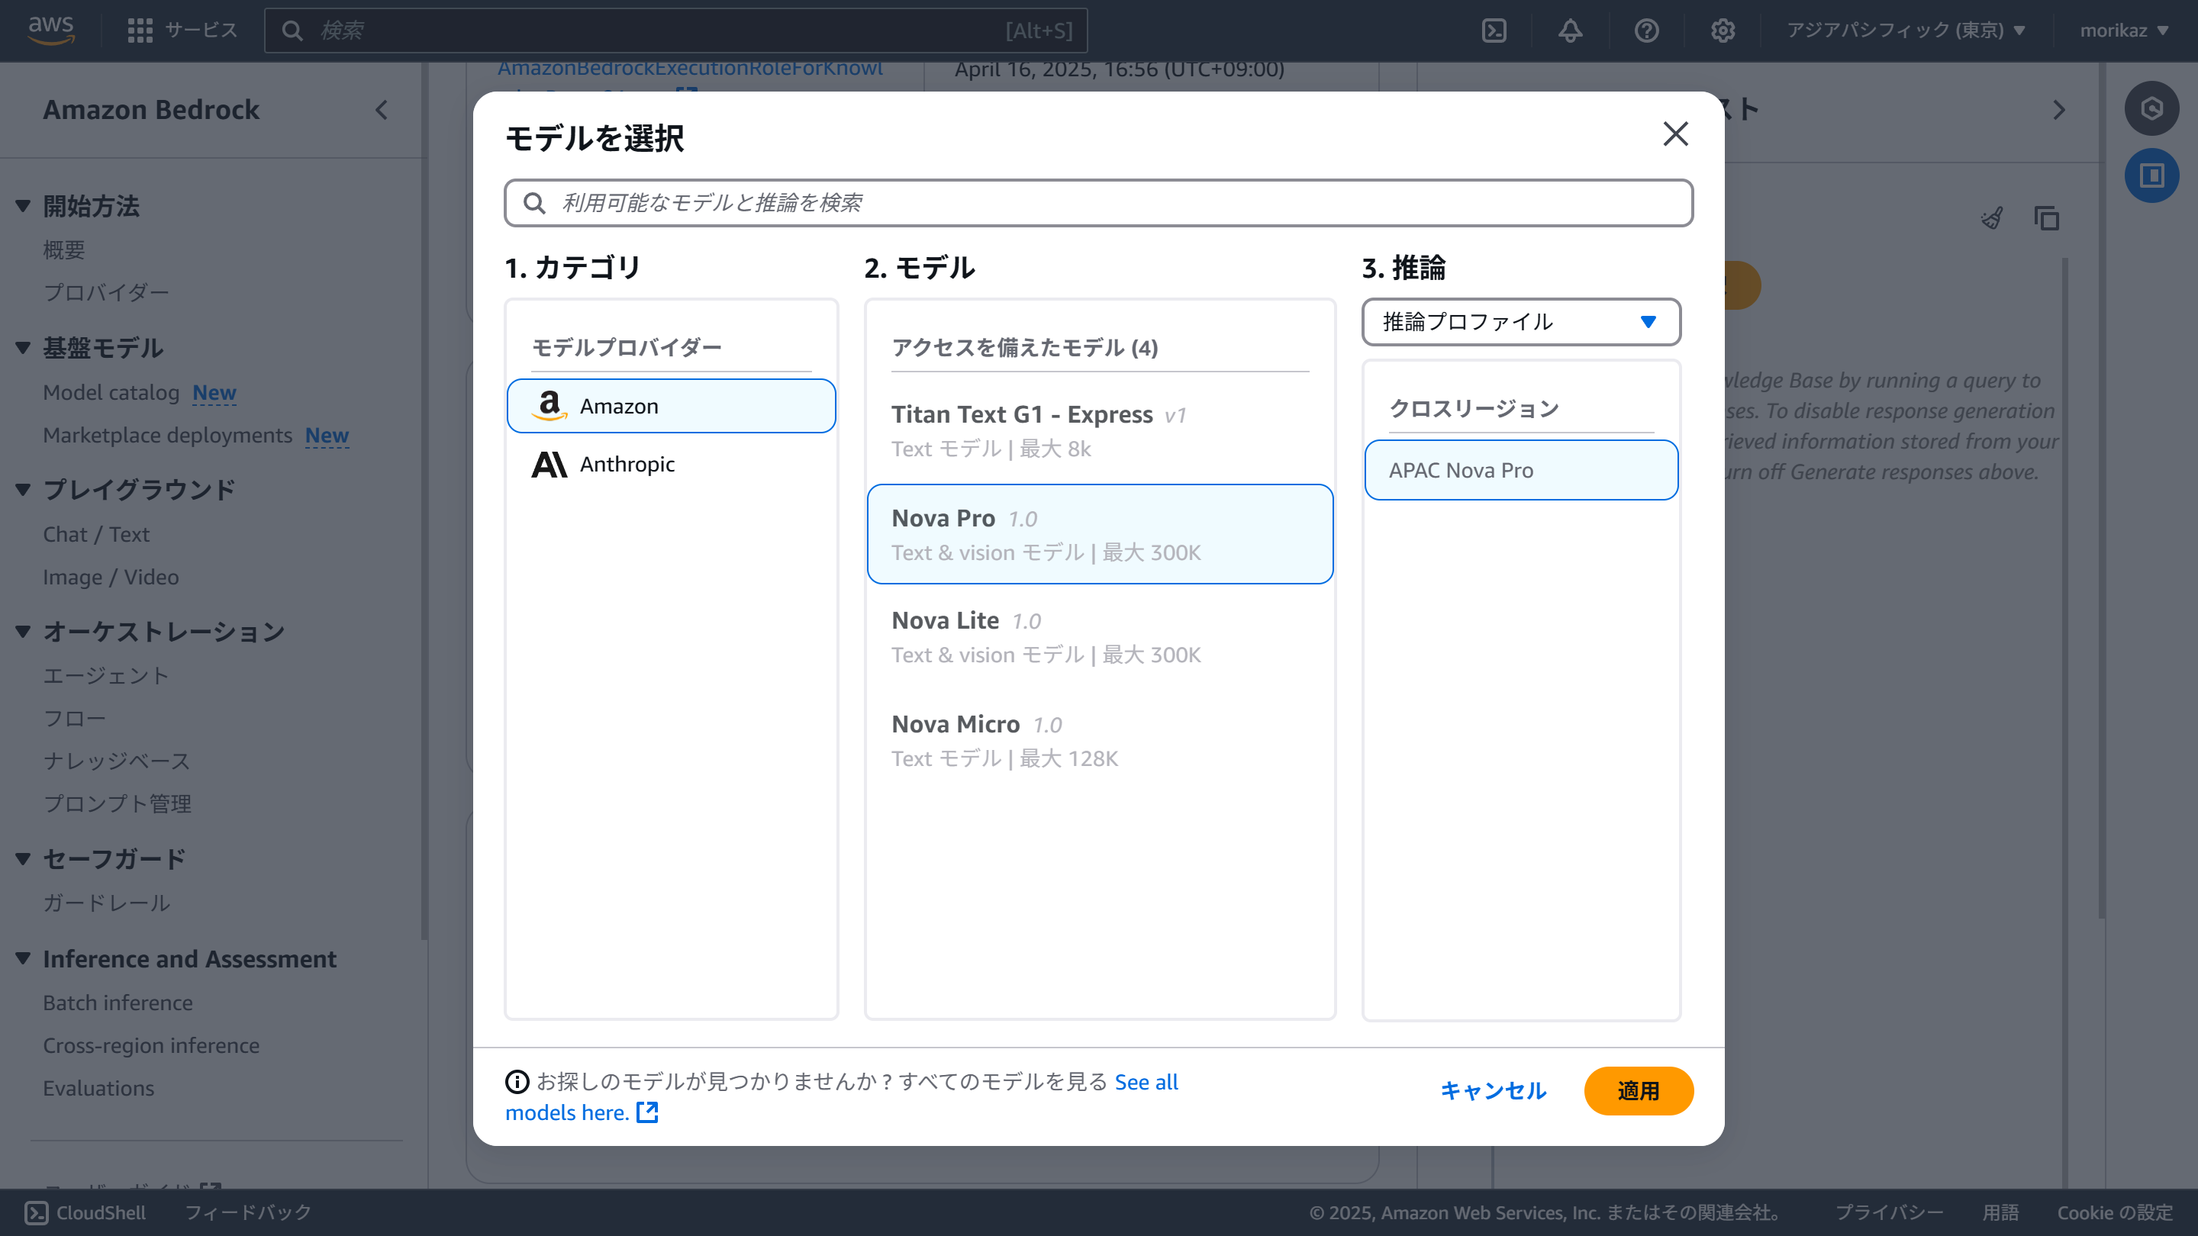Viewport: 2198px width, 1236px height.
Task: Open Chat / Text playground item
Action: 96,534
